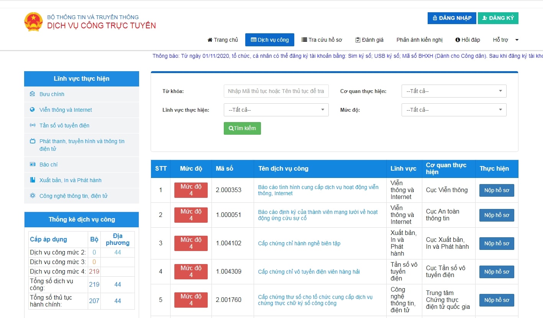Open the Lĩnh vực thực hiện dropdown

click(276, 110)
